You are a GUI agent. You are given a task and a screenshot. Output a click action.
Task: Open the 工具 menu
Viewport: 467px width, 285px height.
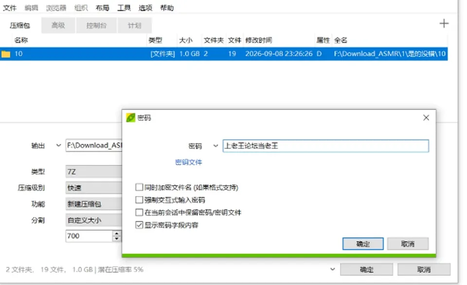[x=124, y=8]
